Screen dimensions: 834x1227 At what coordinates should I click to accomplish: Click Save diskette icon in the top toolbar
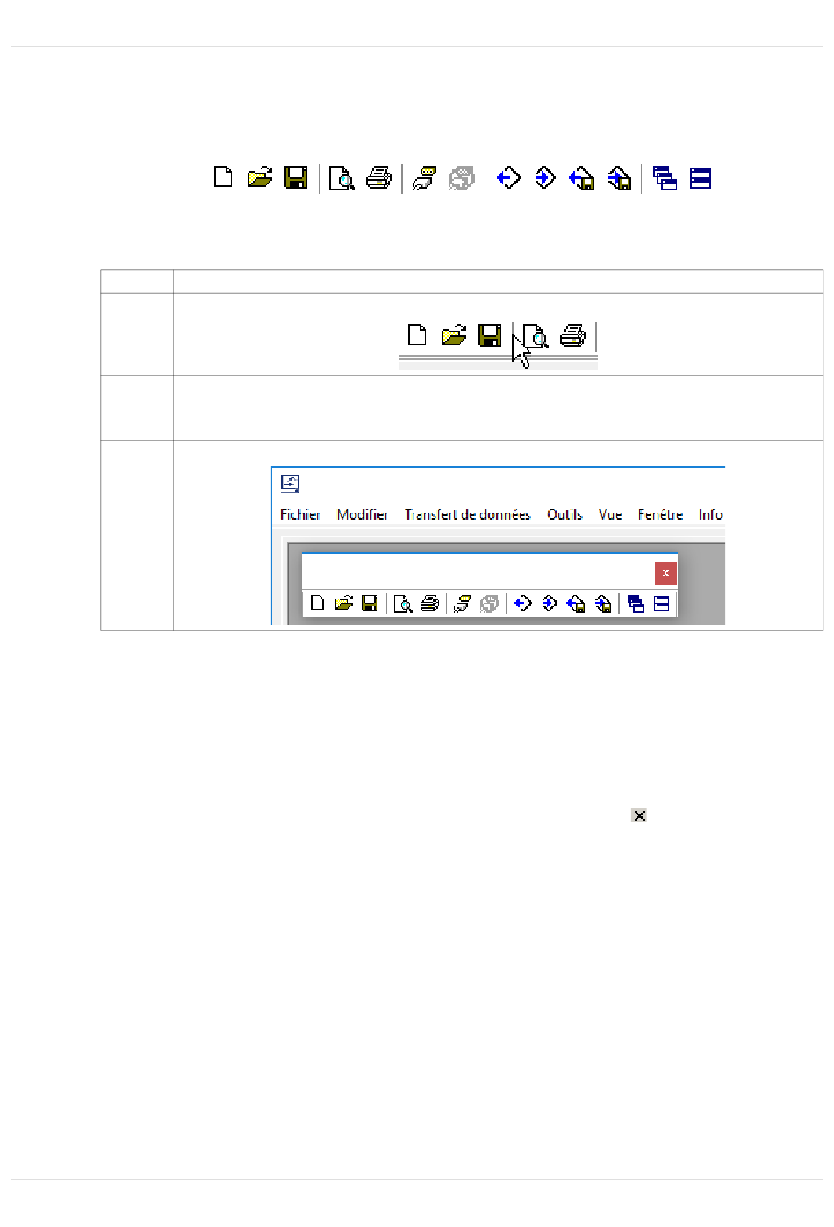click(297, 177)
